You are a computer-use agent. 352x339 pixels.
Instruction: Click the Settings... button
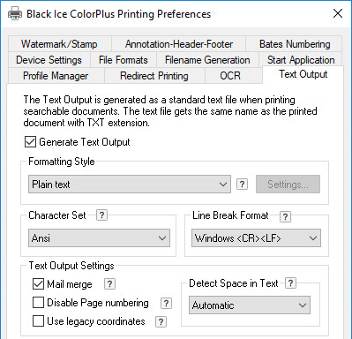tap(288, 185)
